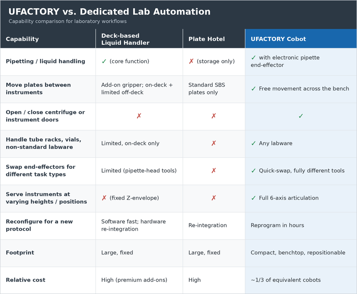This screenshot has width=357, height=294.
Task: Click the check mark before 'with electronic pipette'
Action: 253,58
